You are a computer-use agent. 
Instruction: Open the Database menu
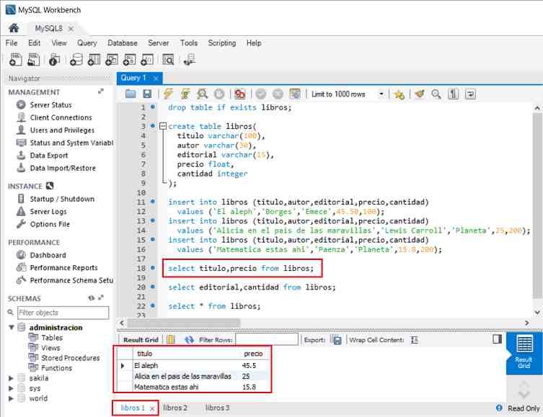122,43
